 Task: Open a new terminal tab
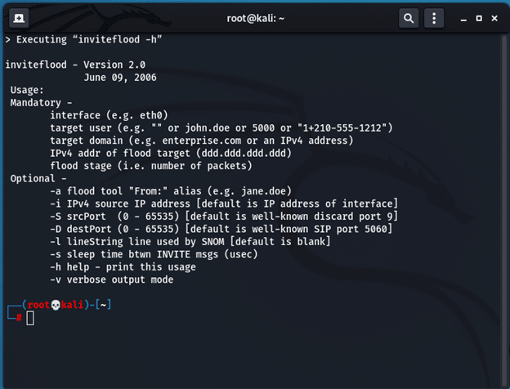20,18
